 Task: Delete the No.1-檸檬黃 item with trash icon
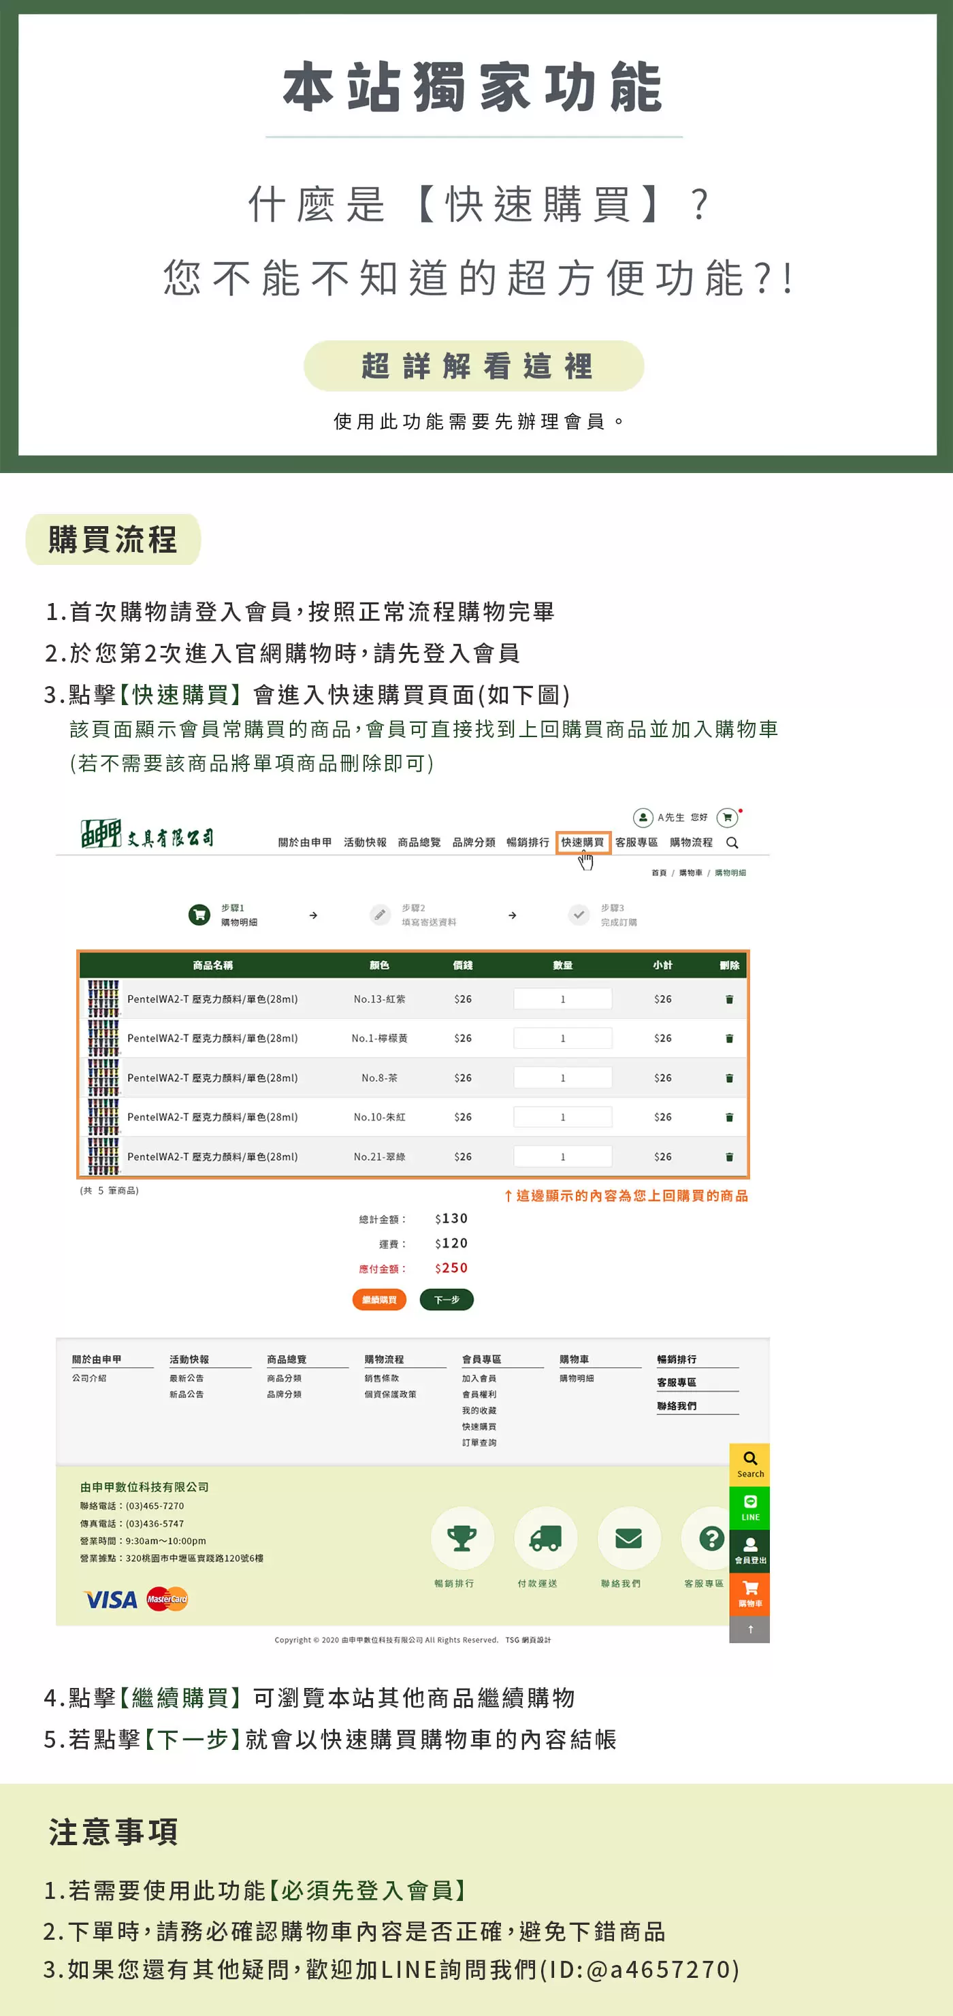[729, 1039]
